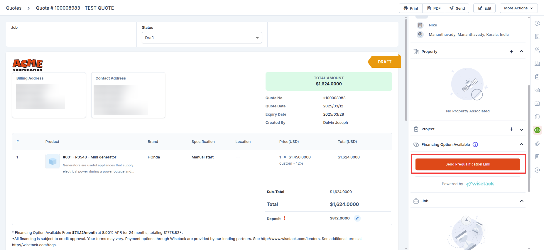Screen dimensions: 544x250
Task: Click the Mini generator product thumbnail
Action: point(53,161)
